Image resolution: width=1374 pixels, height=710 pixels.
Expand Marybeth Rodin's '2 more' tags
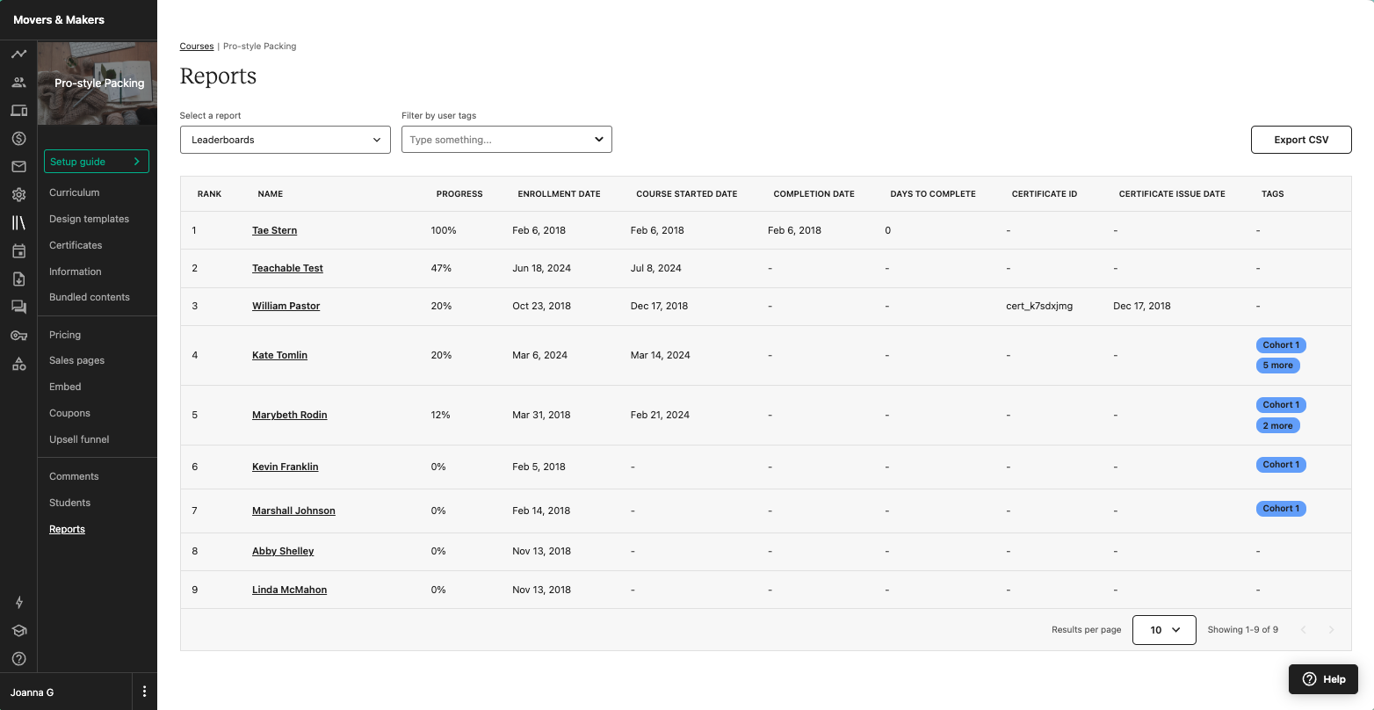tap(1278, 425)
